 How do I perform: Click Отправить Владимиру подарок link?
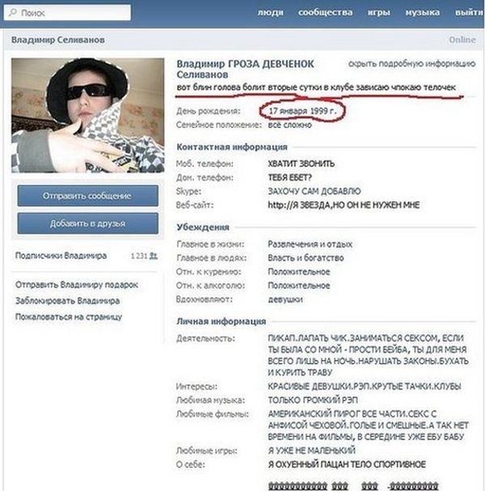click(77, 285)
